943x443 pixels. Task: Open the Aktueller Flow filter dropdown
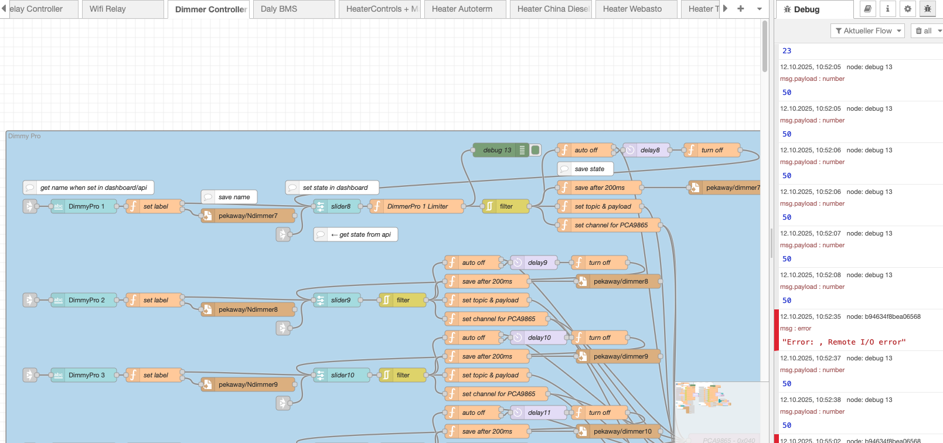(867, 30)
